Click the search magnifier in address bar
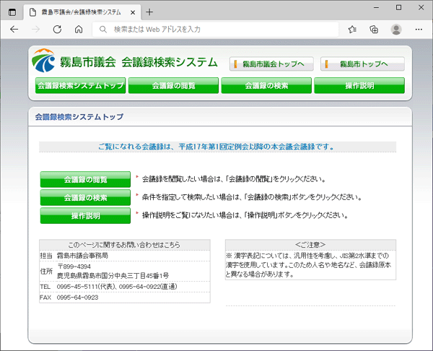The width and height of the screenshot is (433, 351). pos(103,30)
